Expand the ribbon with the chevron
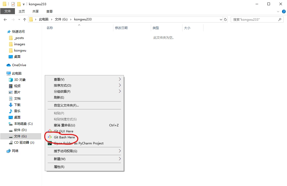Viewport: 287px width, 186px height. pyautogui.click(x=278, y=12)
